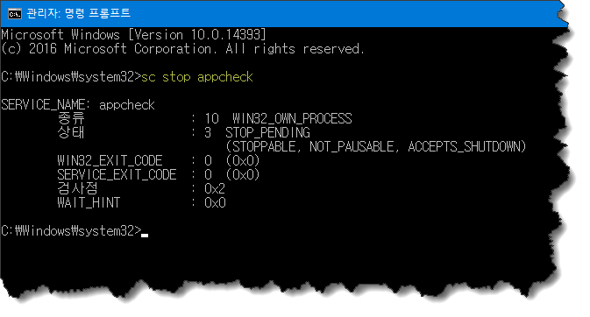
Task: Click the 'STOP_PENDING' status text
Action: tap(267, 133)
